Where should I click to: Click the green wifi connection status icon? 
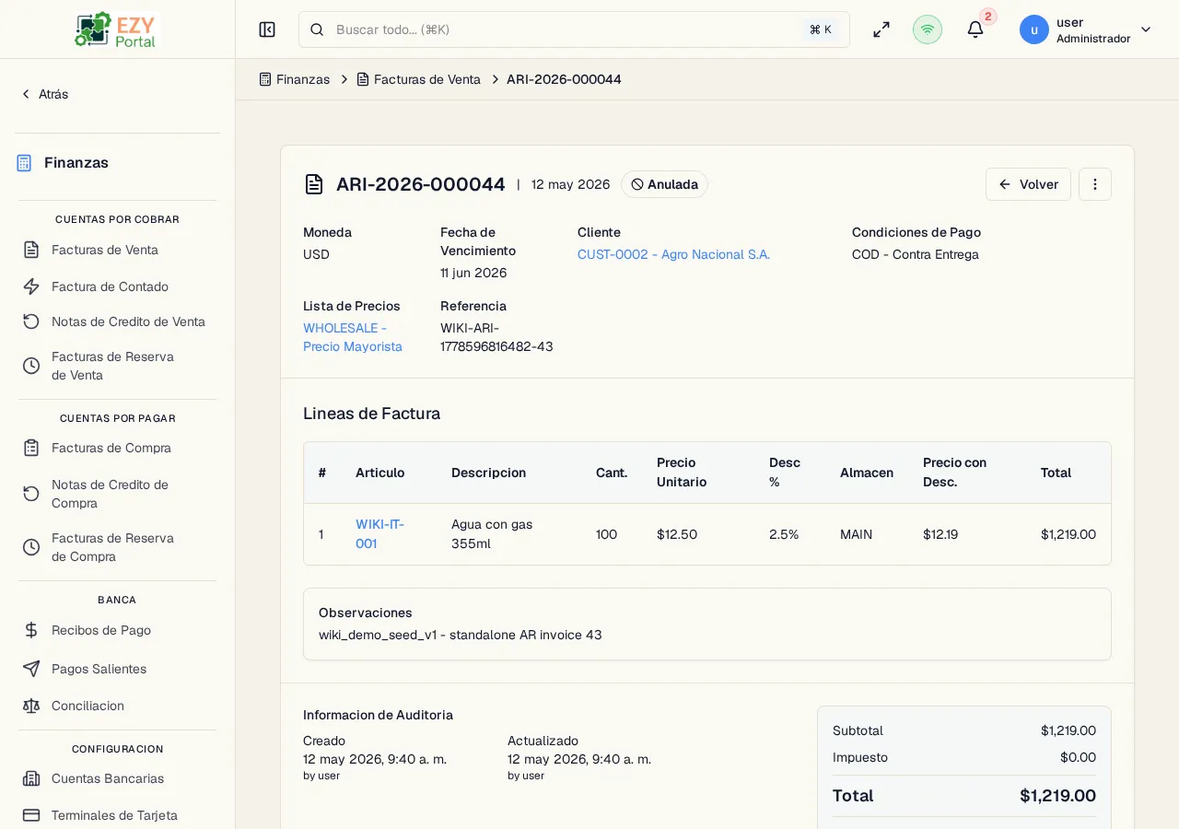point(928,29)
